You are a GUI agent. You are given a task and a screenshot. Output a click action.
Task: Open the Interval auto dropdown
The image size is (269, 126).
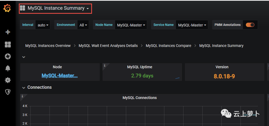tap(43, 25)
